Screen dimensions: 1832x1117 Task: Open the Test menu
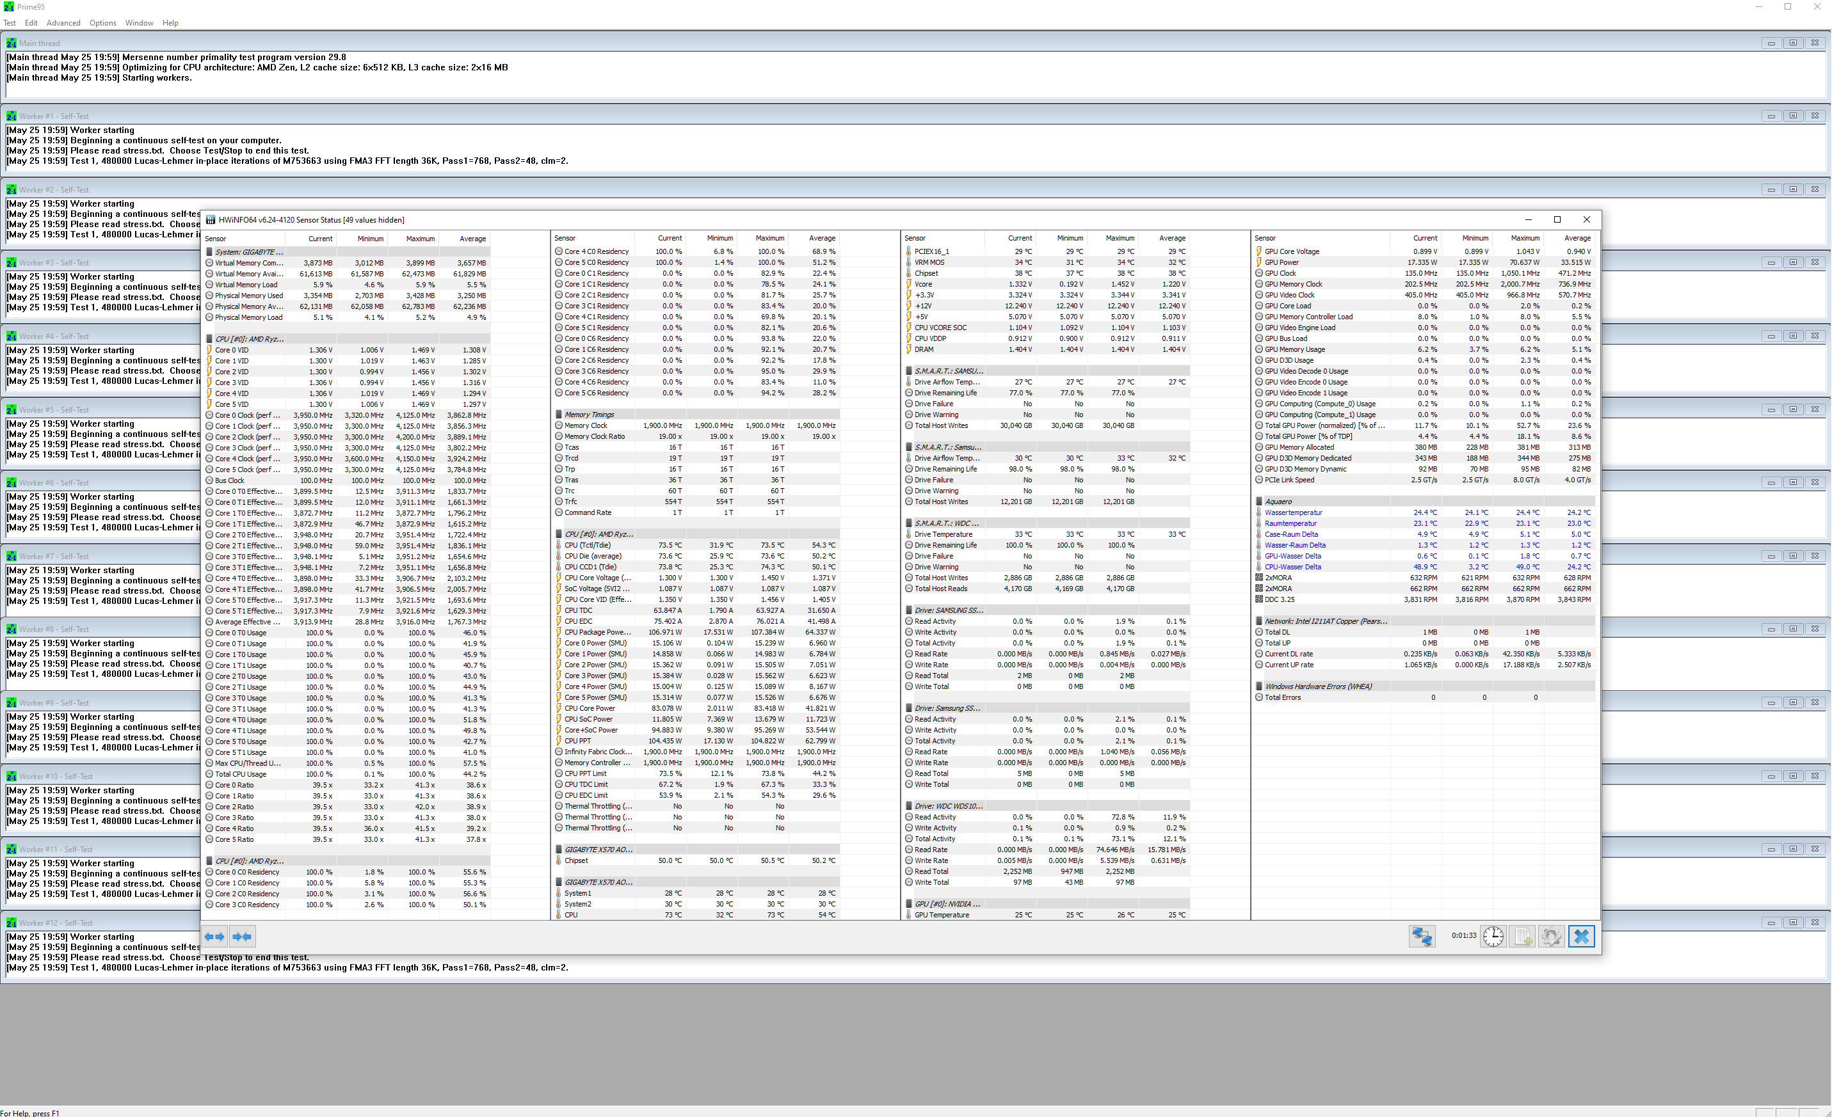pyautogui.click(x=10, y=23)
